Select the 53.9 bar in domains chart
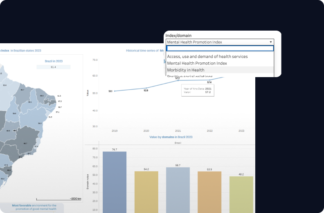Image resolution: width=324 pixels, height=213 pixels. tap(209, 191)
